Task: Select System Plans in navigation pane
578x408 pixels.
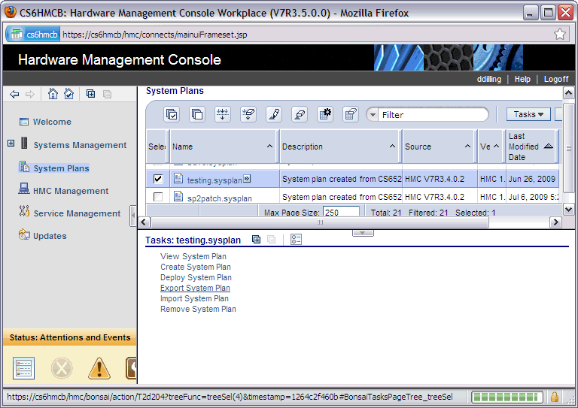Action: point(61,168)
